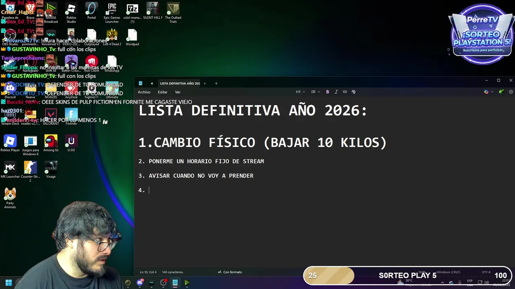The height and width of the screenshot is (289, 515).
Task: Click the NVIDIA overlay icon in Notepad
Action: point(501,92)
